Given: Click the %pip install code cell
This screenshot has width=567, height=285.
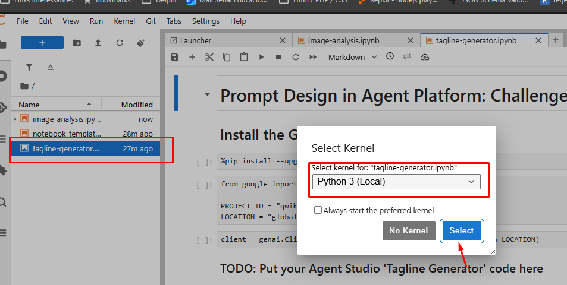Looking at the screenshot, I should (x=391, y=161).
